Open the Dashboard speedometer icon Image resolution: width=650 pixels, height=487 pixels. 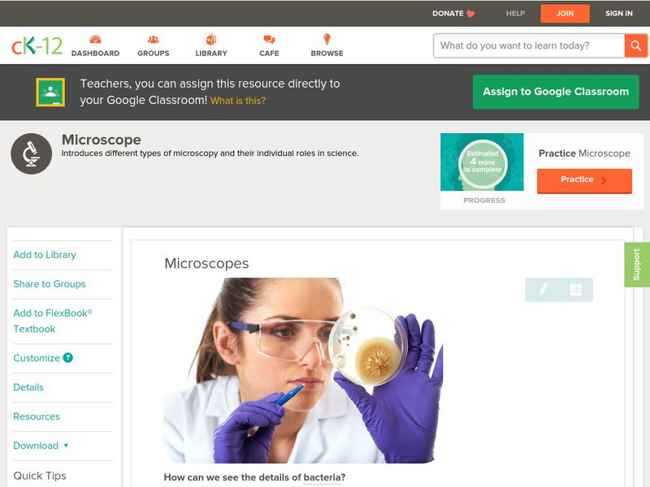[x=95, y=40]
